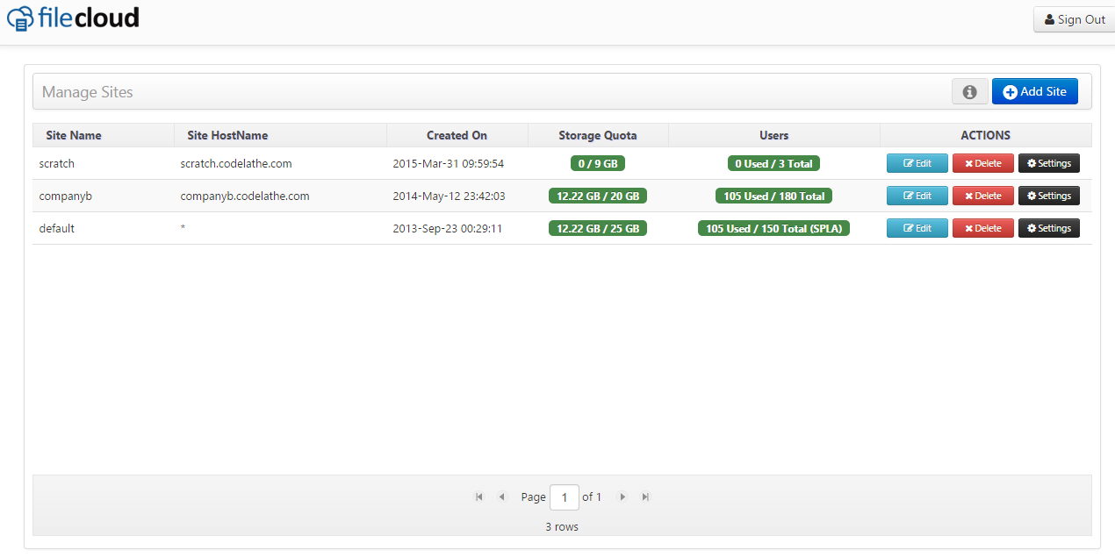This screenshot has height=557, width=1115.
Task: Click hostname 'companyb.codelathe.com'
Action: click(245, 196)
